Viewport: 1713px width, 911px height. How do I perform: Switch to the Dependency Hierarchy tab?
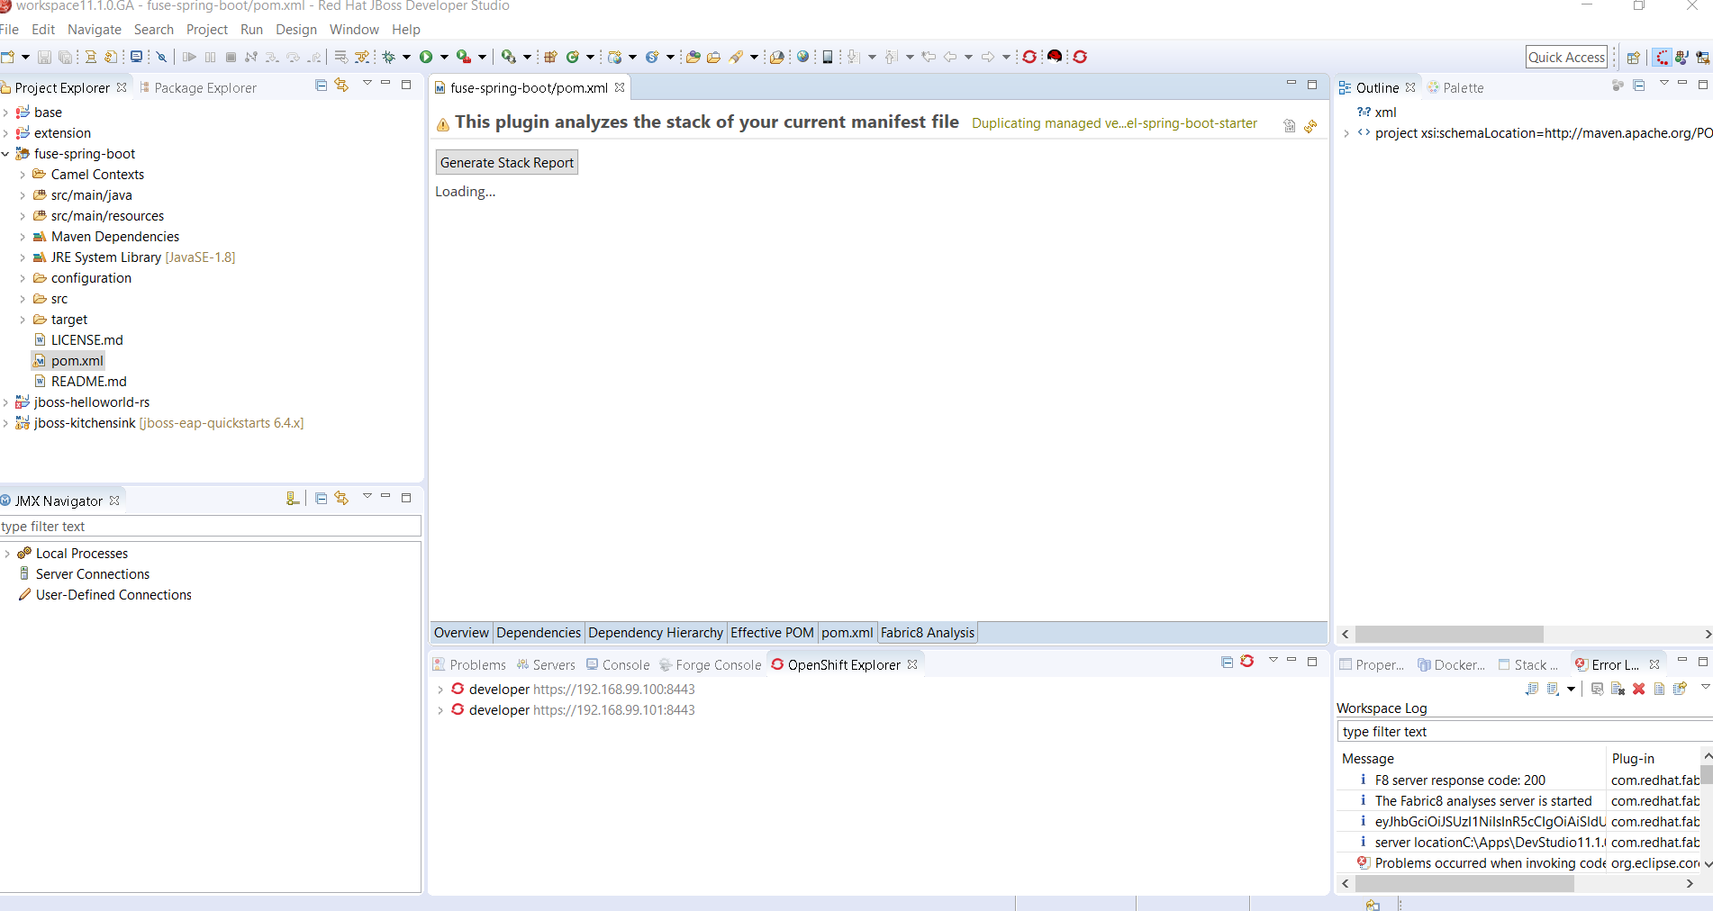coord(656,633)
